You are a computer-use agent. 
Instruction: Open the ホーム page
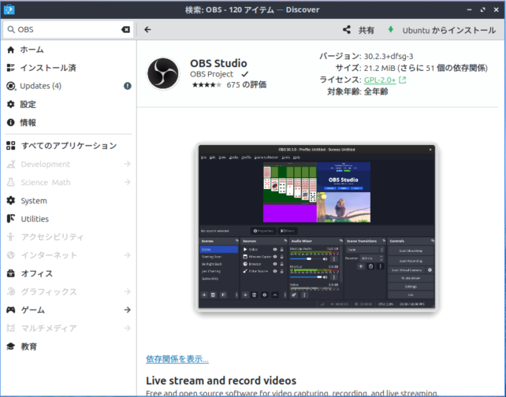click(x=69, y=50)
